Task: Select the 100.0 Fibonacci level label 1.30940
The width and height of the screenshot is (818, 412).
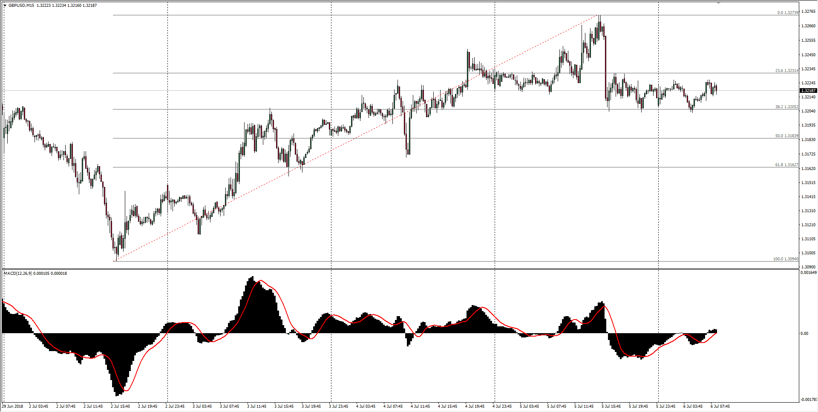Action: click(786, 259)
